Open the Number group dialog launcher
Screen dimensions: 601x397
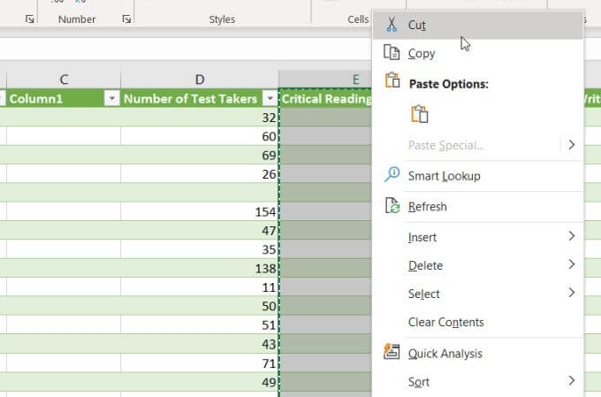126,19
